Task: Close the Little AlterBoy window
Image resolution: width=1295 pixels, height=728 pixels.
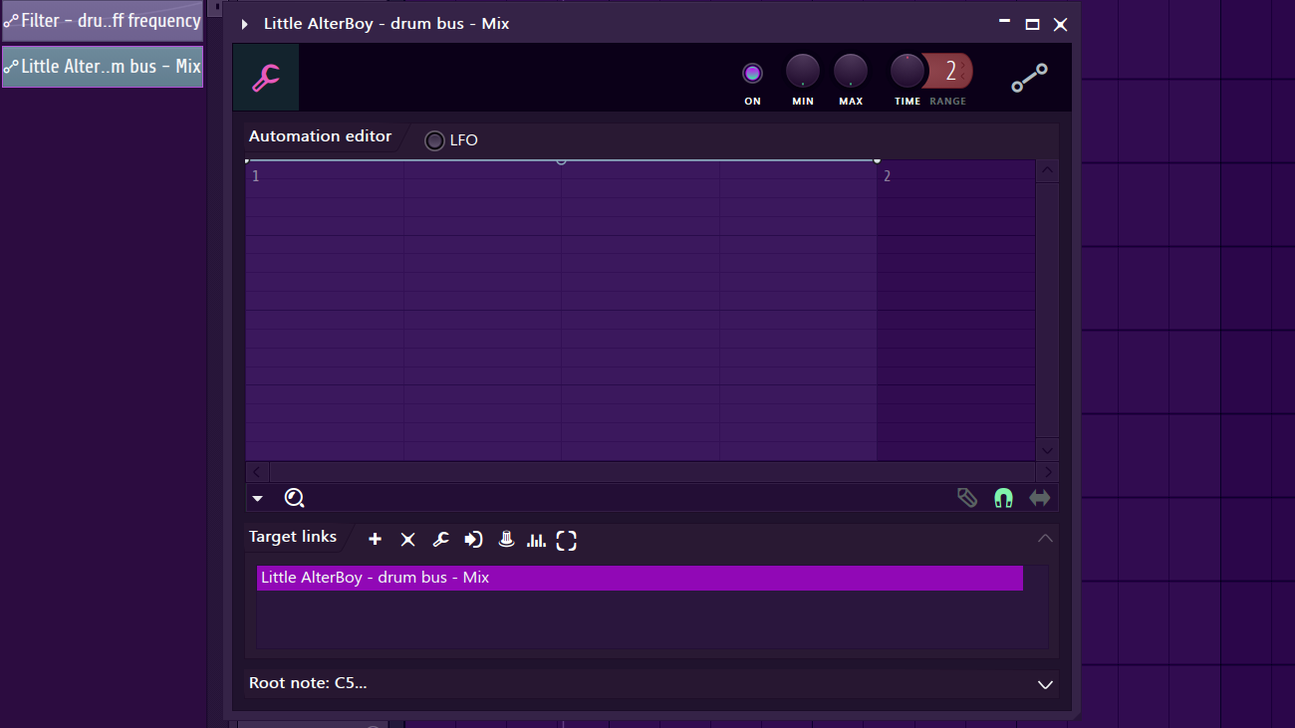Action: coord(1060,24)
